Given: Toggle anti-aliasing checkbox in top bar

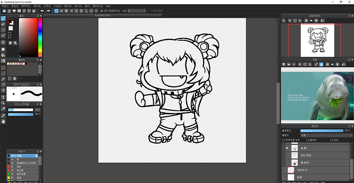Looking at the screenshot, I should [102, 11].
